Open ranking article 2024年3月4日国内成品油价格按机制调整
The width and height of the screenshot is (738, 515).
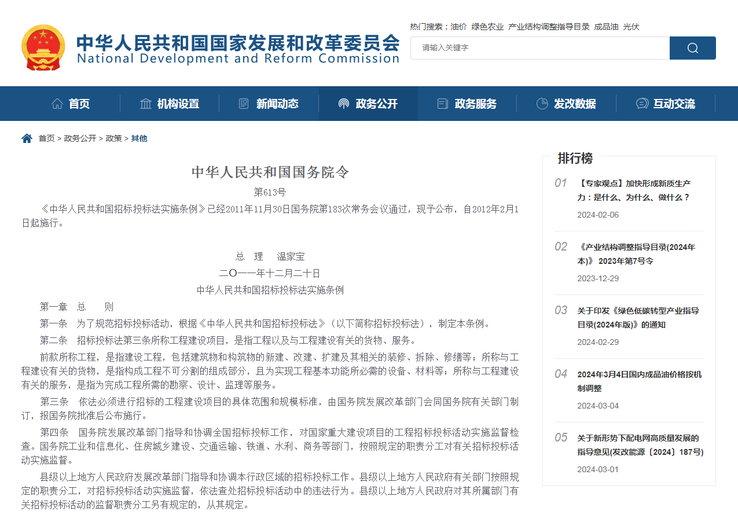tap(639, 381)
